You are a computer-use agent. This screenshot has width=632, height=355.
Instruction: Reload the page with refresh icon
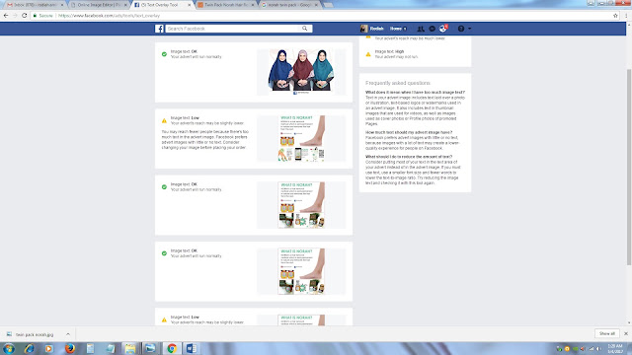24,16
